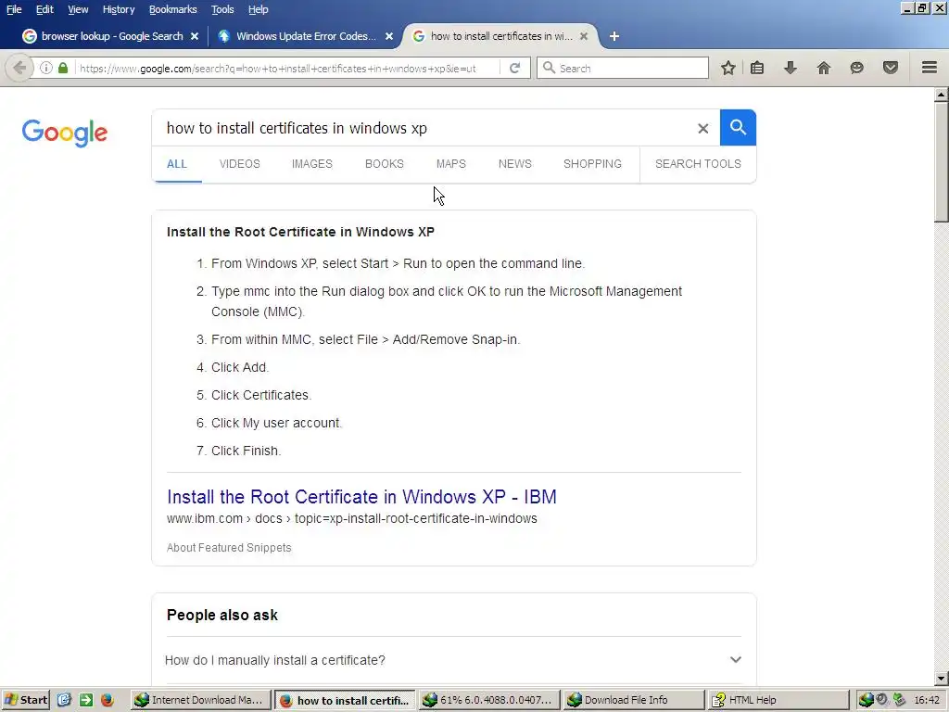The image size is (949, 712).
Task: Select the SHOPPING results tab
Action: pyautogui.click(x=592, y=164)
